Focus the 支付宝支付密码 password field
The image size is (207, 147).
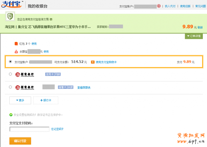tap(29, 129)
